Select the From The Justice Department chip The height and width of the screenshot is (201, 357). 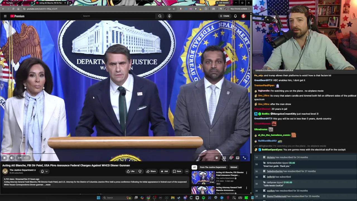click(213, 167)
